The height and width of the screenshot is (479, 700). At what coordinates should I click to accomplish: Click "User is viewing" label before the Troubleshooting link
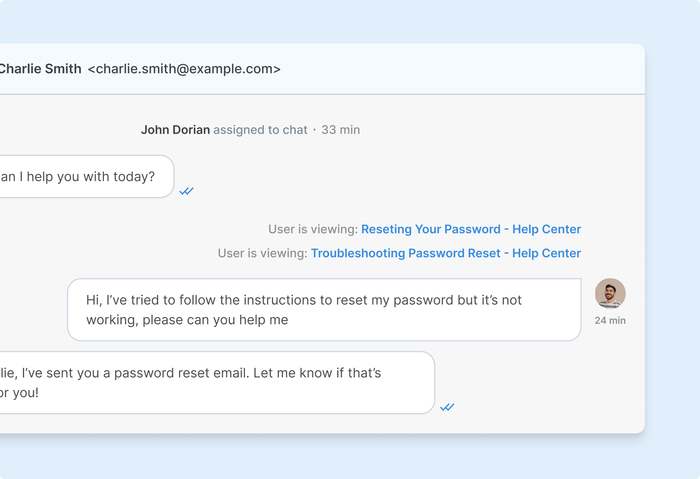[262, 253]
